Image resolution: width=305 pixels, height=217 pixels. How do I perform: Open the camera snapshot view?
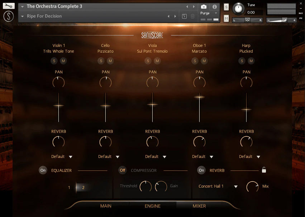click(x=204, y=7)
